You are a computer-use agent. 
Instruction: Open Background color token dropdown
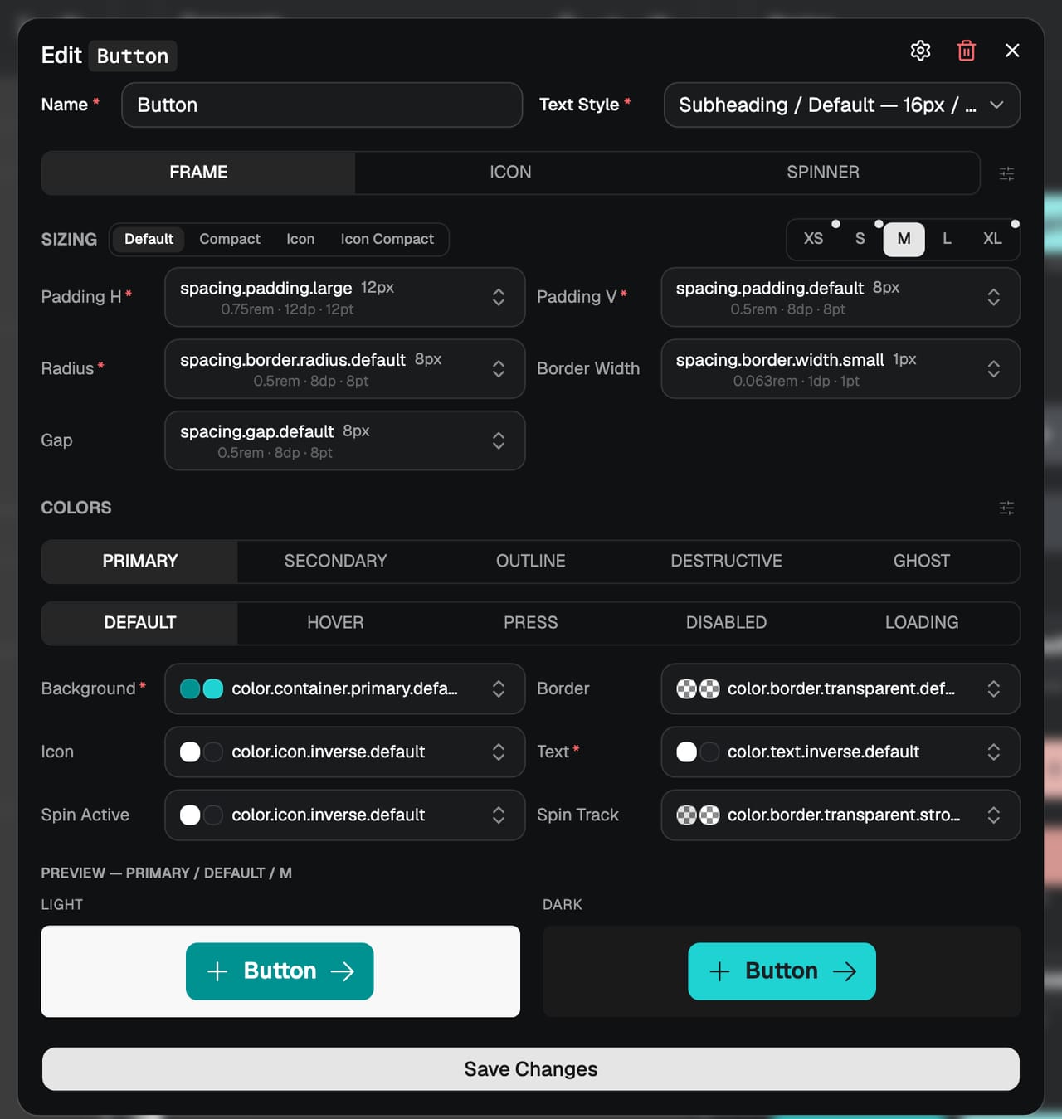coord(345,688)
